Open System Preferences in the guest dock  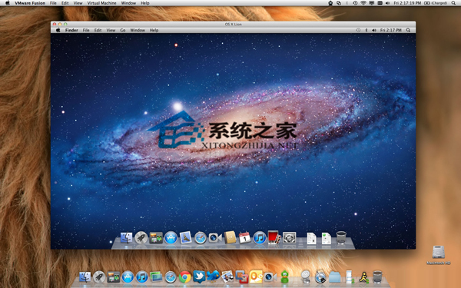289,238
